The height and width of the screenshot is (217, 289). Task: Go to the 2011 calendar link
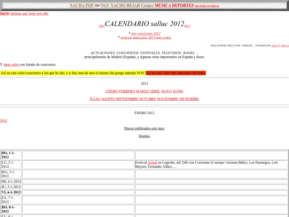pyautogui.click(x=102, y=26)
